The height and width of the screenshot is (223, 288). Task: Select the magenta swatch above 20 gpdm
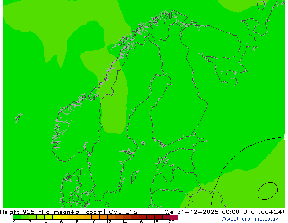click(174, 217)
